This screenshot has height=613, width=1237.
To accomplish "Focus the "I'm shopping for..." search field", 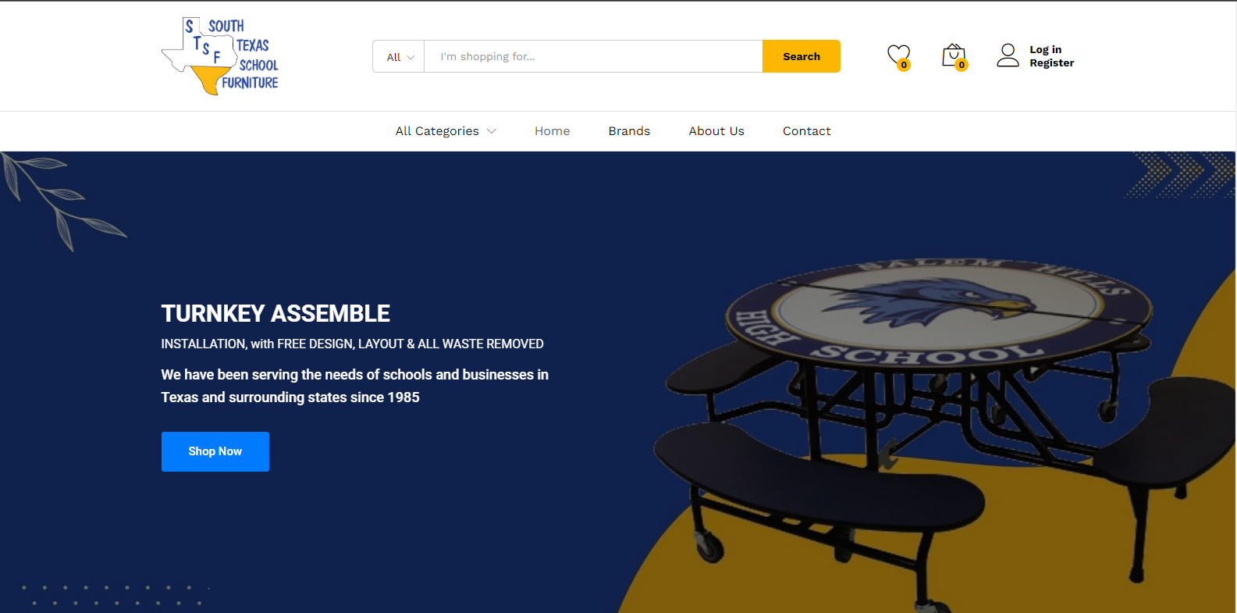I will click(593, 56).
